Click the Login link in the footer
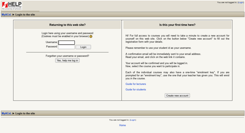245x133 pixels. 133,120
